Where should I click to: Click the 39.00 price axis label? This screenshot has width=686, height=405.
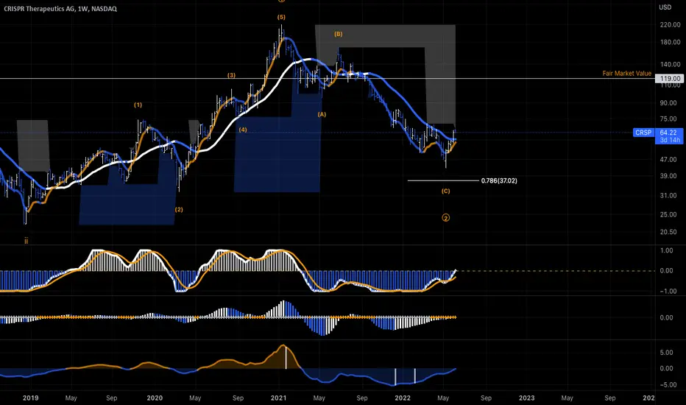click(x=668, y=176)
